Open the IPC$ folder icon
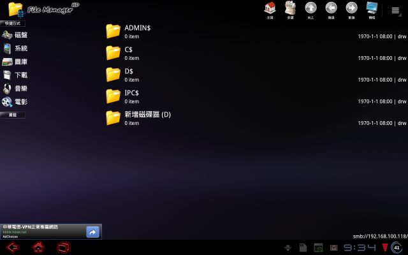 [x=113, y=96]
